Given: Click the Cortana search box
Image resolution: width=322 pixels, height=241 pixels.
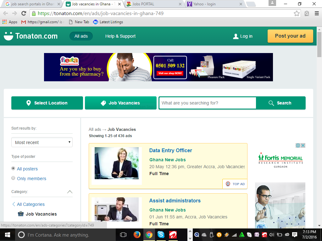Looking at the screenshot, I should tap(65, 235).
